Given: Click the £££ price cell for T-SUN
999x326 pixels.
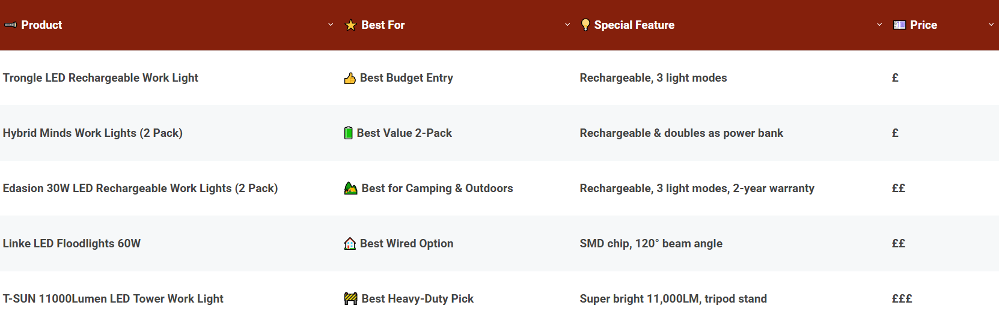Looking at the screenshot, I should pos(902,299).
